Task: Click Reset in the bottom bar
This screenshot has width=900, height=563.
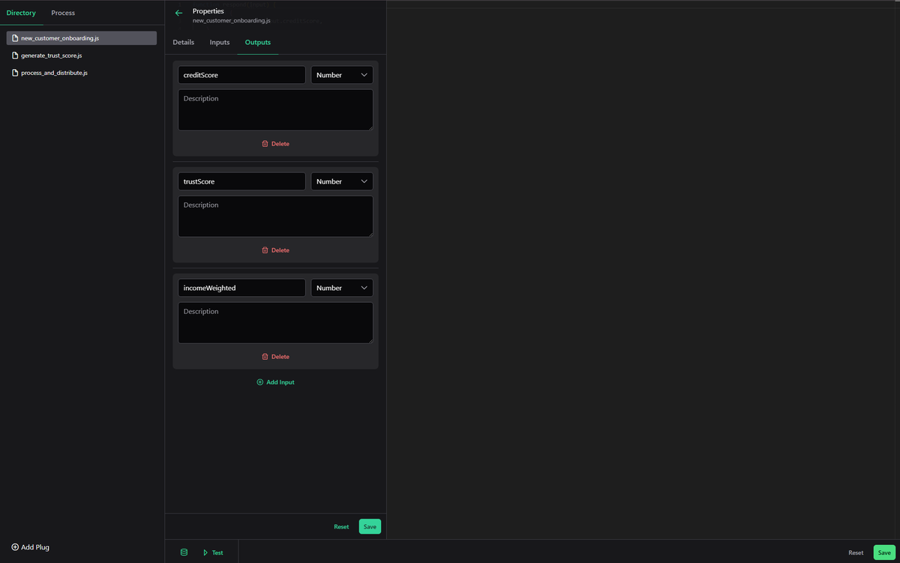Action: pyautogui.click(x=856, y=553)
